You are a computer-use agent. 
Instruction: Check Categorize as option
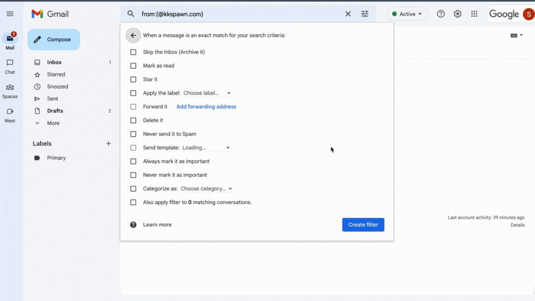pyautogui.click(x=133, y=189)
